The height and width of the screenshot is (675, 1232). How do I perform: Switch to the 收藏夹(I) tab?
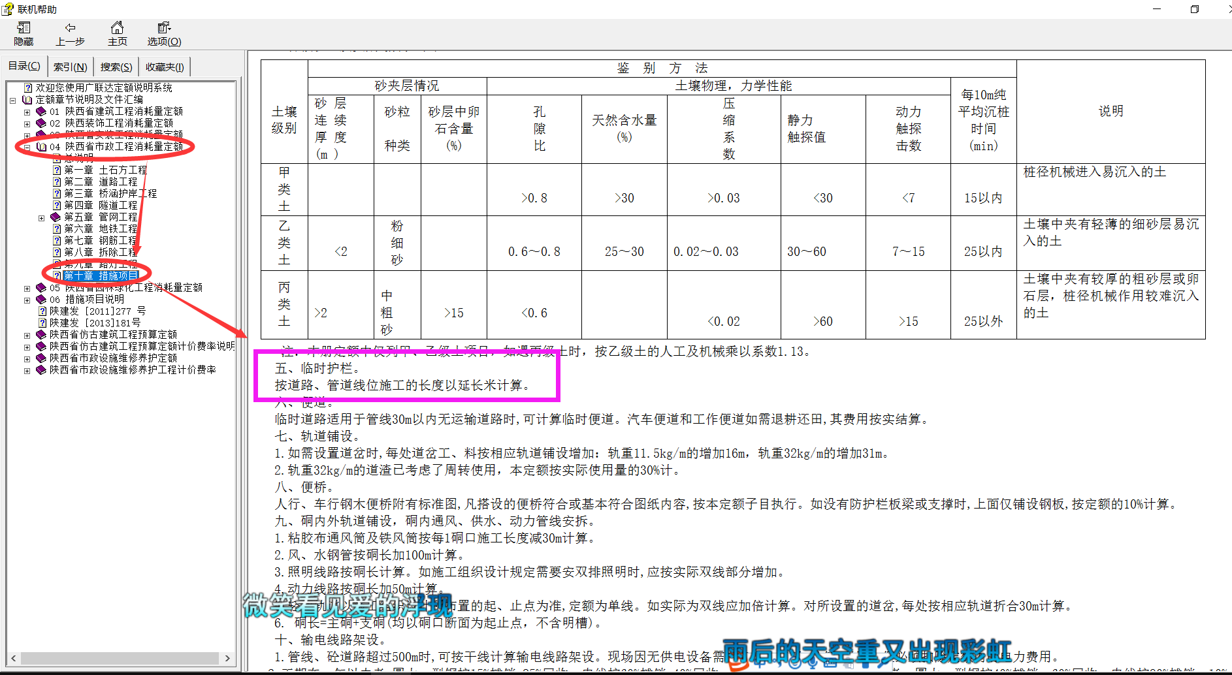(165, 67)
